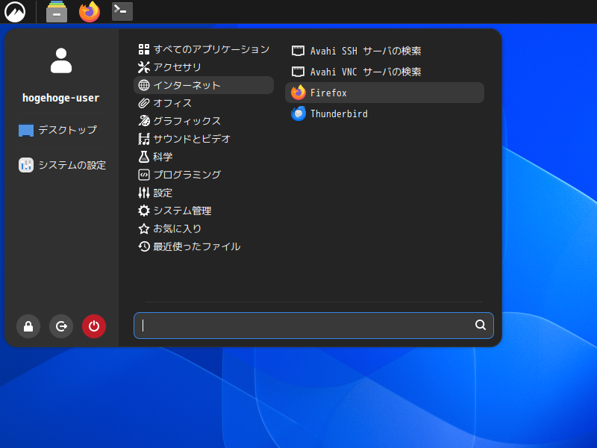The height and width of the screenshot is (448, 597).
Task: Click the code icon beside プログラミング
Action: point(144,175)
